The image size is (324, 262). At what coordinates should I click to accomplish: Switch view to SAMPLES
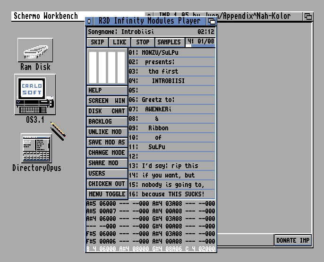(x=169, y=42)
